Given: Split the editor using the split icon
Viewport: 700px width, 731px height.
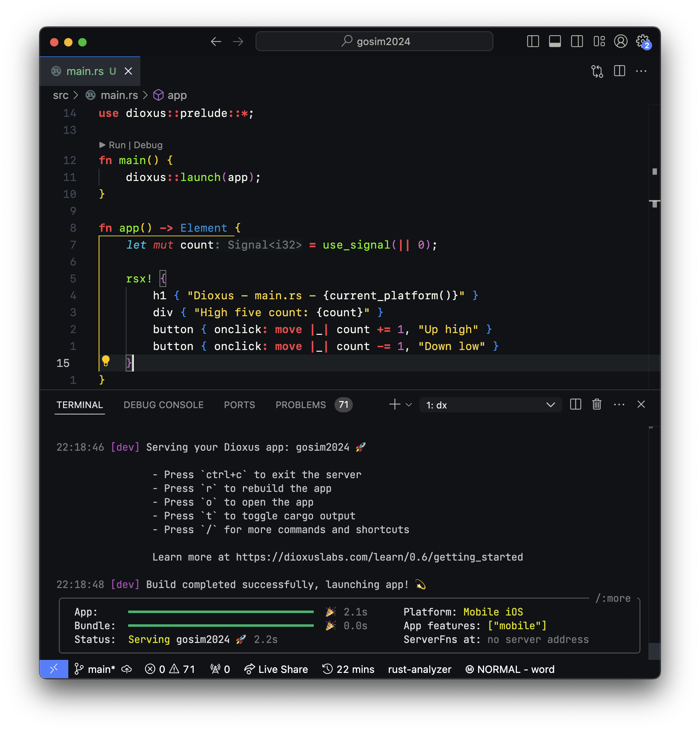Looking at the screenshot, I should click(620, 71).
